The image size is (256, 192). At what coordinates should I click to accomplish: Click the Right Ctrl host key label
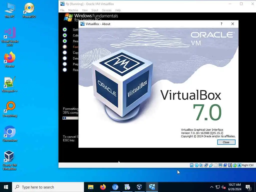click(248, 165)
